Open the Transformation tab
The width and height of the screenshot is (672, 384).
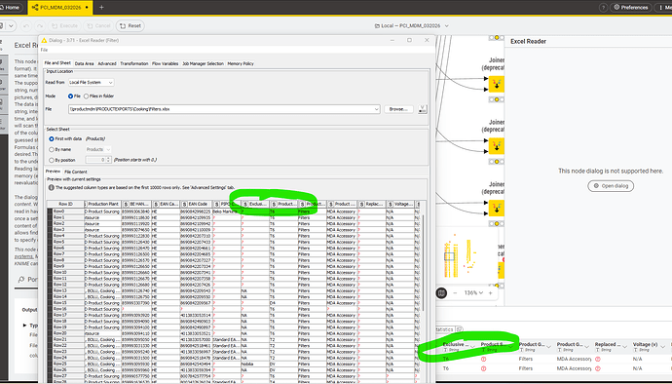point(134,63)
